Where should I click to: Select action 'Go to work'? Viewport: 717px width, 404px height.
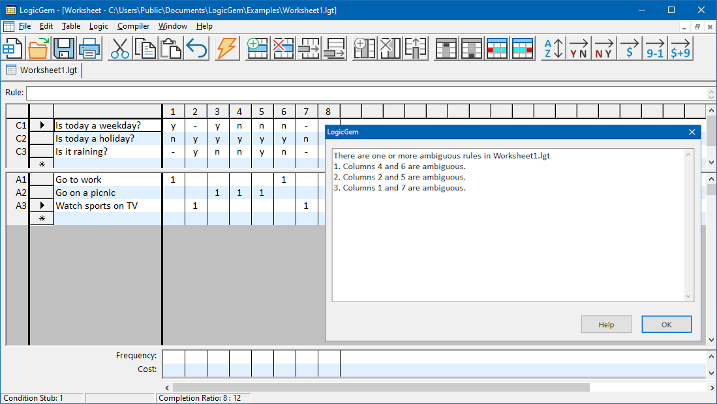pyautogui.click(x=108, y=179)
